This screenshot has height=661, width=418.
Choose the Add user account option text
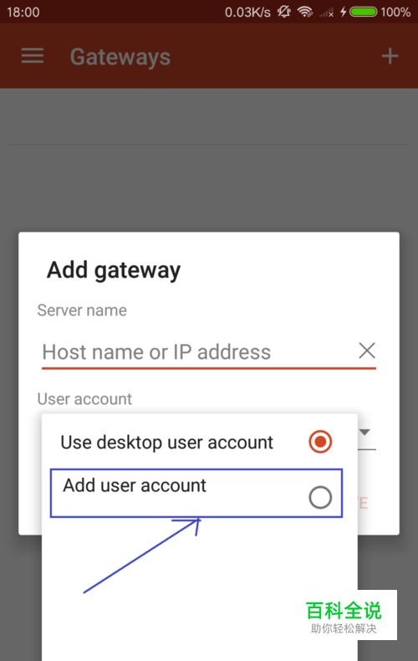click(x=135, y=485)
